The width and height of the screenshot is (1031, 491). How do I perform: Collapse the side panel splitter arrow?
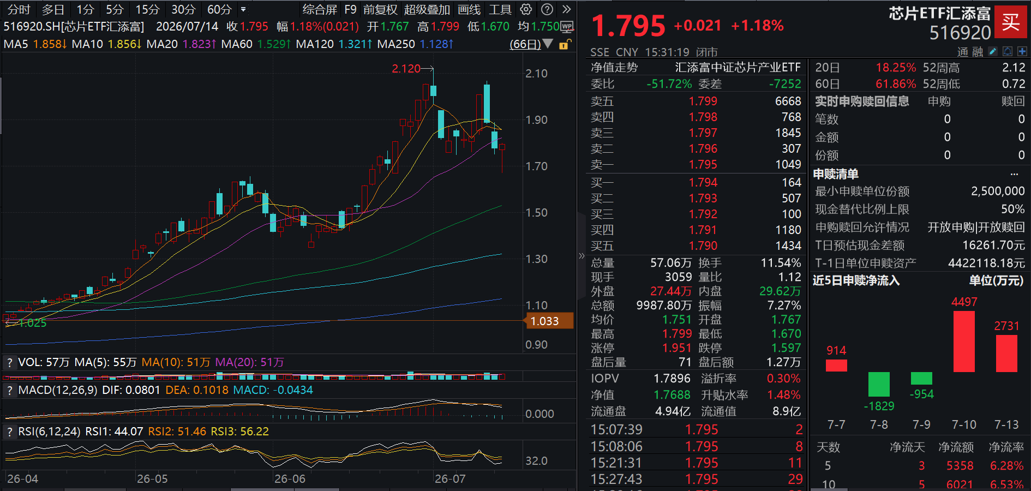pos(582,255)
